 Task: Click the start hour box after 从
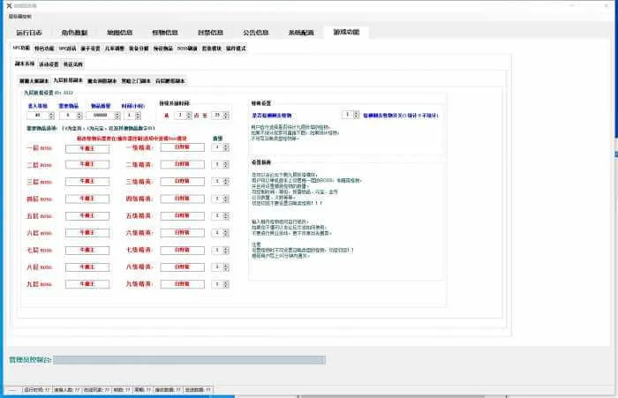pos(183,116)
